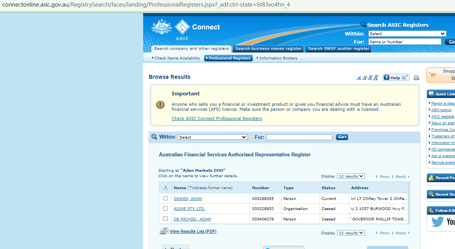
Task: Click the Recent Publications panel icon
Action: 431,178
